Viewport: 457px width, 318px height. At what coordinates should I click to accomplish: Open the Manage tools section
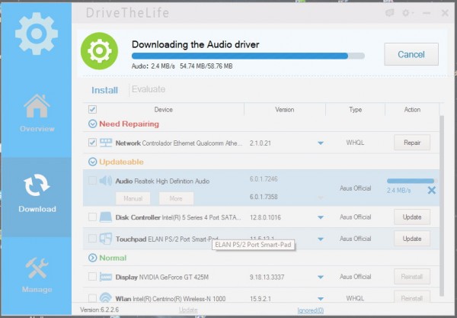click(x=37, y=275)
